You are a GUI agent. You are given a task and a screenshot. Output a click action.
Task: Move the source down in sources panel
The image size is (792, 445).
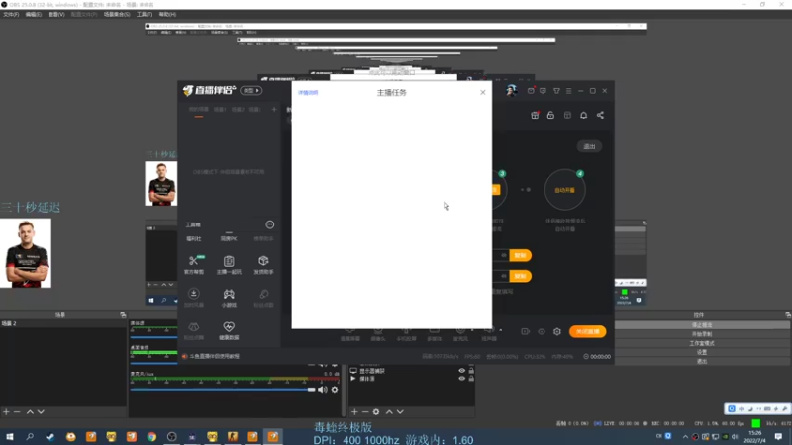click(x=400, y=411)
